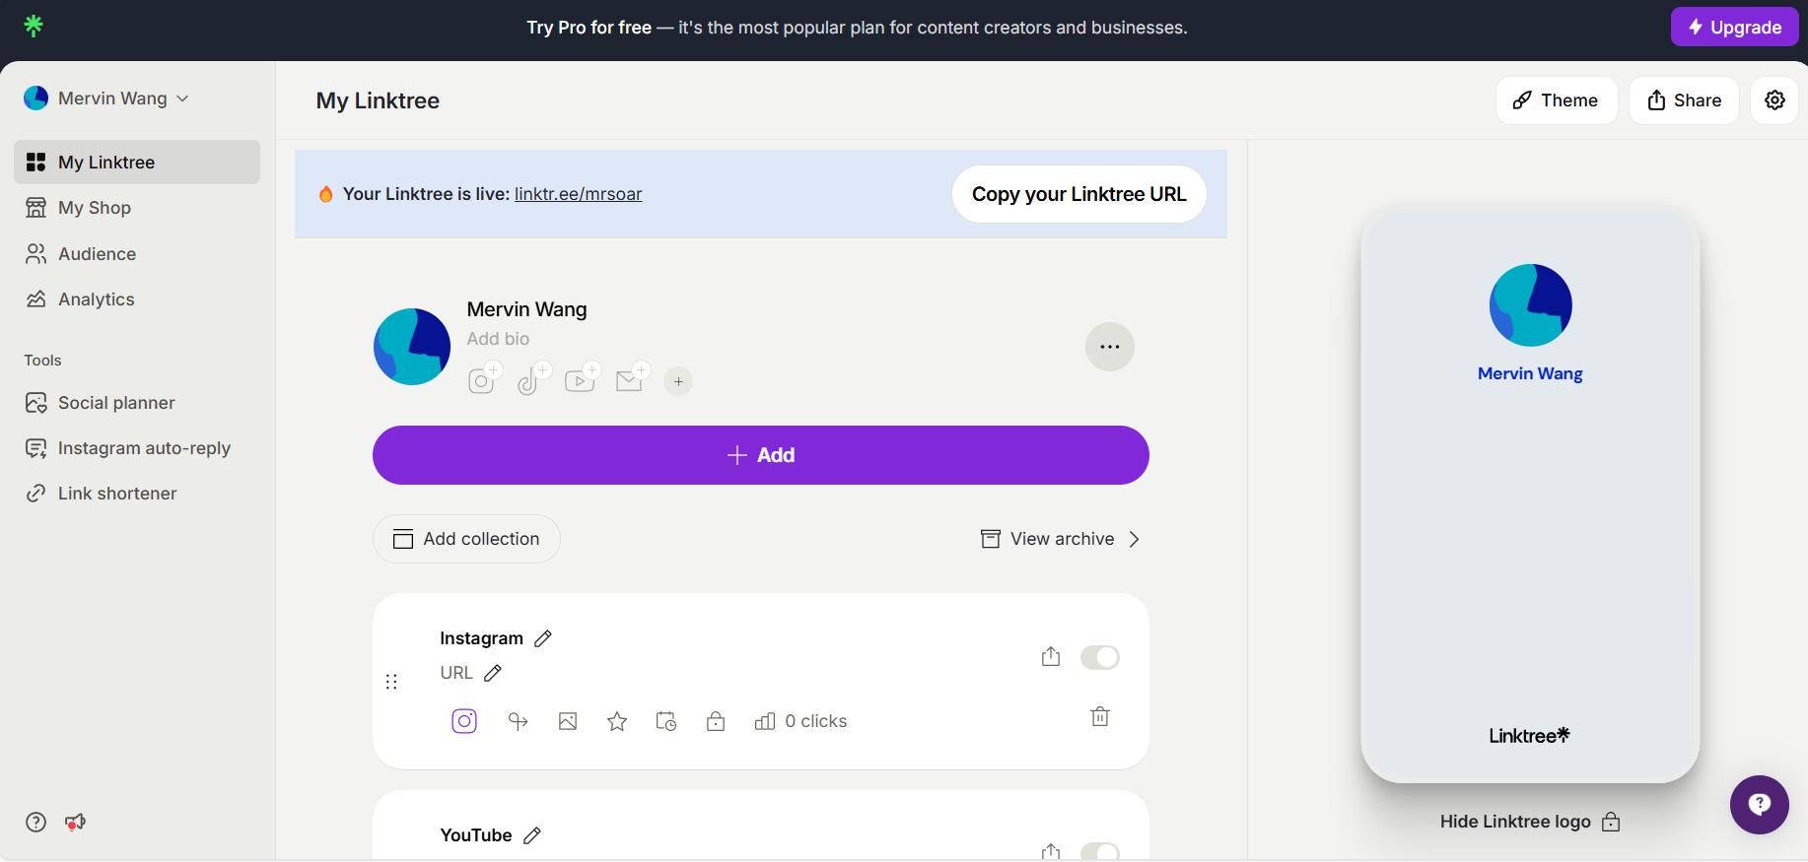Open the help question mark in sidebar
The image size is (1808, 862).
(x=36, y=822)
